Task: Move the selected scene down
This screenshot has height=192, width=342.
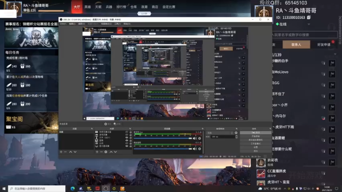Action: [x=75, y=152]
